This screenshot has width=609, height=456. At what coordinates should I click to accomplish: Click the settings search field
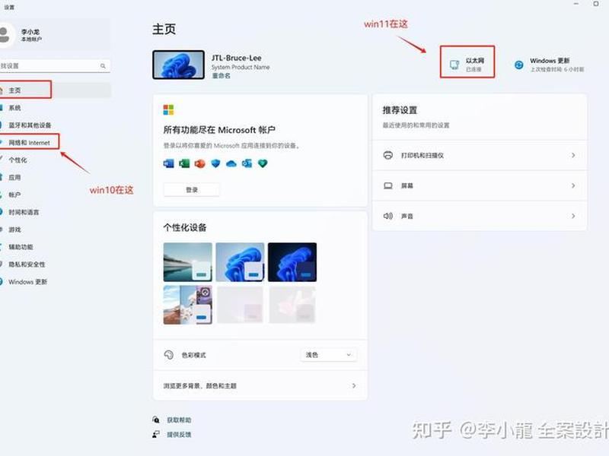coord(55,66)
